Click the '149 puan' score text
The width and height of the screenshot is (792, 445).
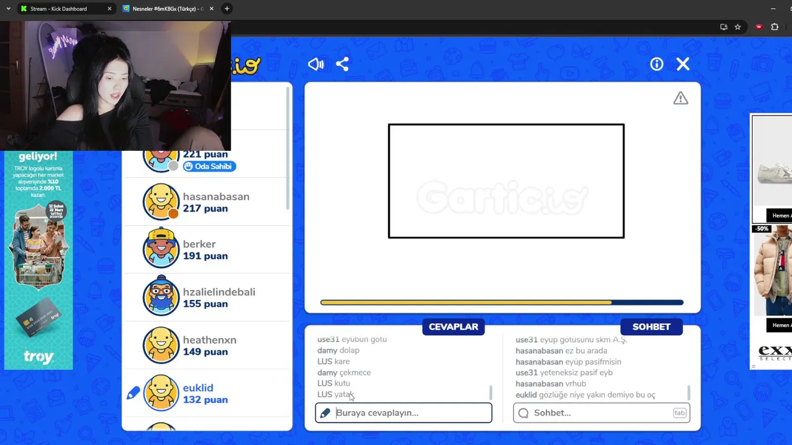tap(205, 352)
